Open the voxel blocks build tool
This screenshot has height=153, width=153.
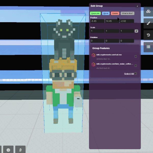pos(148,11)
